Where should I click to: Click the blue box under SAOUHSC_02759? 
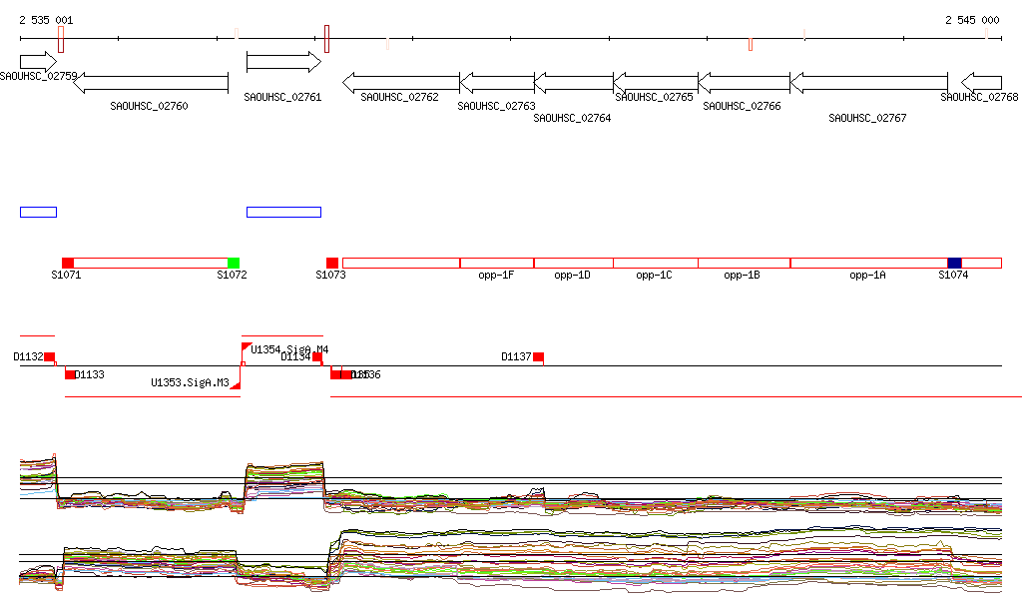click(x=39, y=212)
